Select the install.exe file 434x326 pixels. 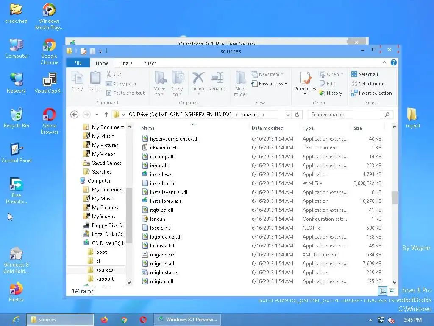click(x=161, y=174)
